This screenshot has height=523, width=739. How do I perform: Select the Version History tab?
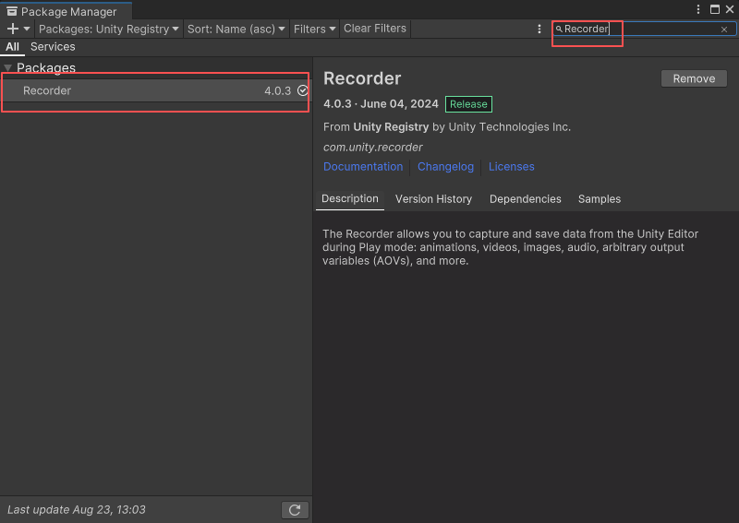(433, 199)
